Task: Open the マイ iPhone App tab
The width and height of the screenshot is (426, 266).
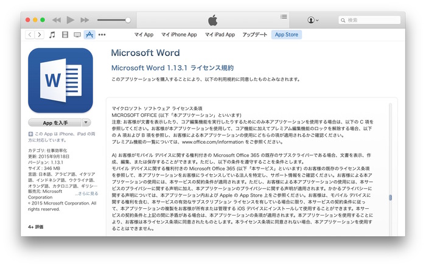Action: 179,35
